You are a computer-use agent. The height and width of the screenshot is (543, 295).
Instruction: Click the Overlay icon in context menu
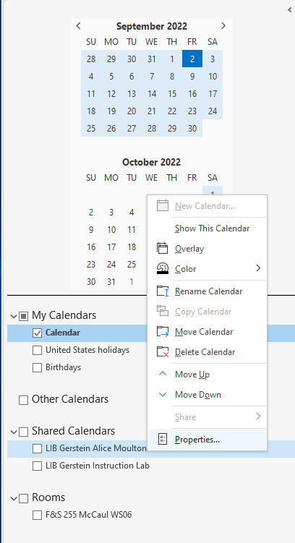pyautogui.click(x=163, y=248)
